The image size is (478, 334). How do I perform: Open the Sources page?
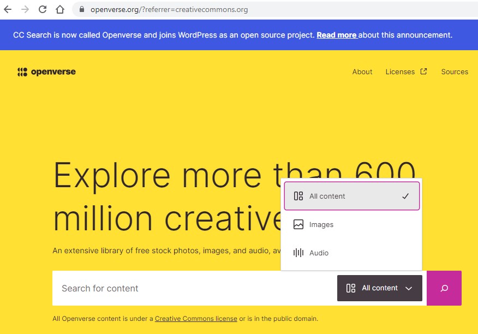click(455, 71)
